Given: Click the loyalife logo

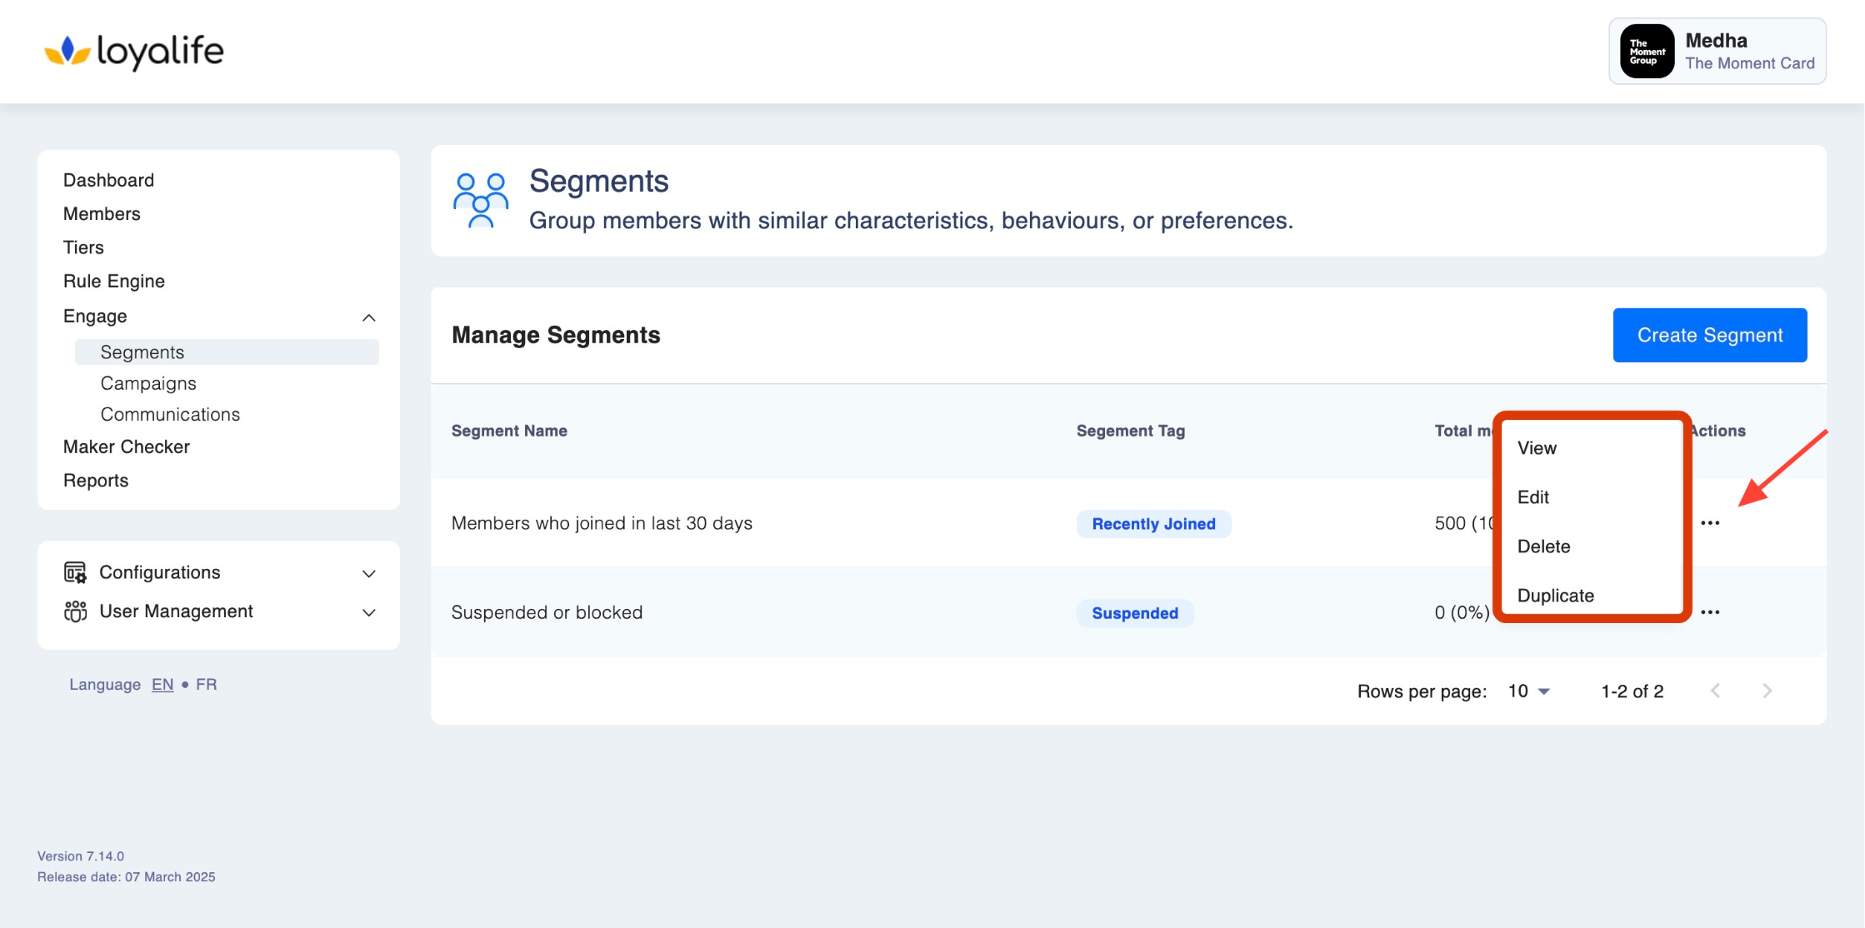Looking at the screenshot, I should [x=134, y=52].
